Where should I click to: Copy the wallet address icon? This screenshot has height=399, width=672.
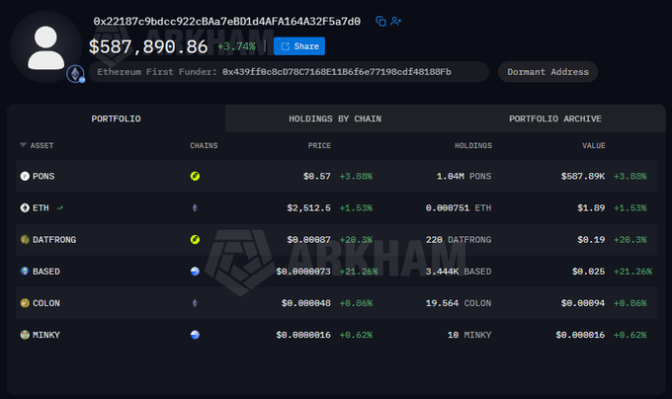[x=380, y=21]
